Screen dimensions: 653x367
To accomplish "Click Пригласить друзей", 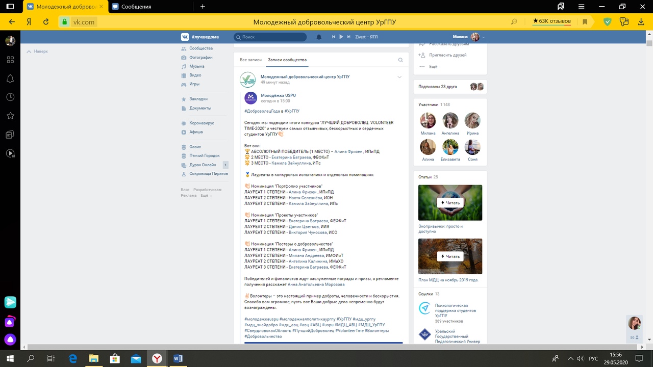I will [x=447, y=55].
